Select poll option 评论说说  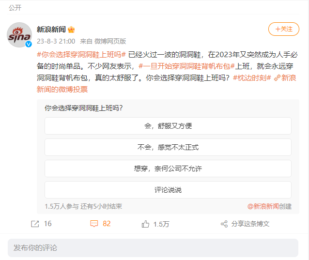click(168, 190)
